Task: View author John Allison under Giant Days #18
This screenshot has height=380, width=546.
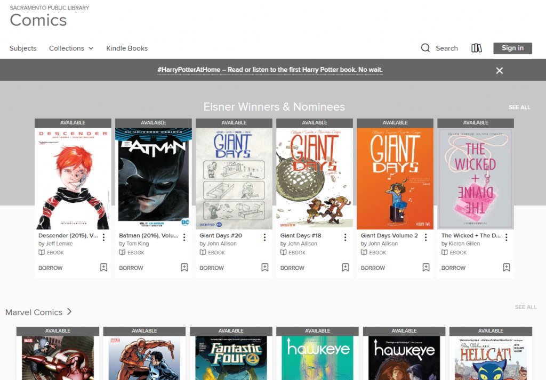Action: coord(303,244)
